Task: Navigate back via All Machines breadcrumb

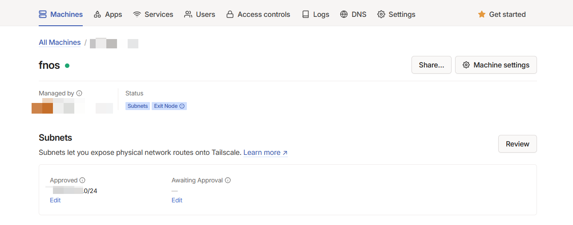Action: 60,43
